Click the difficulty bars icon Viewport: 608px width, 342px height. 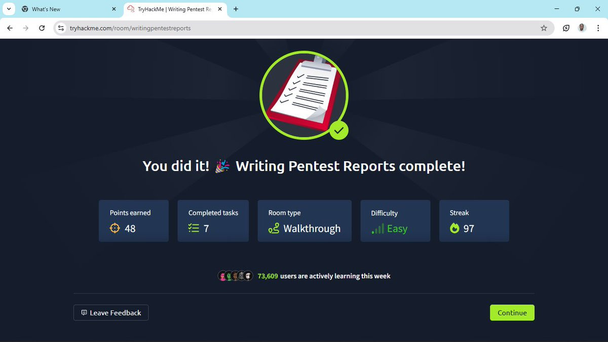[377, 229]
